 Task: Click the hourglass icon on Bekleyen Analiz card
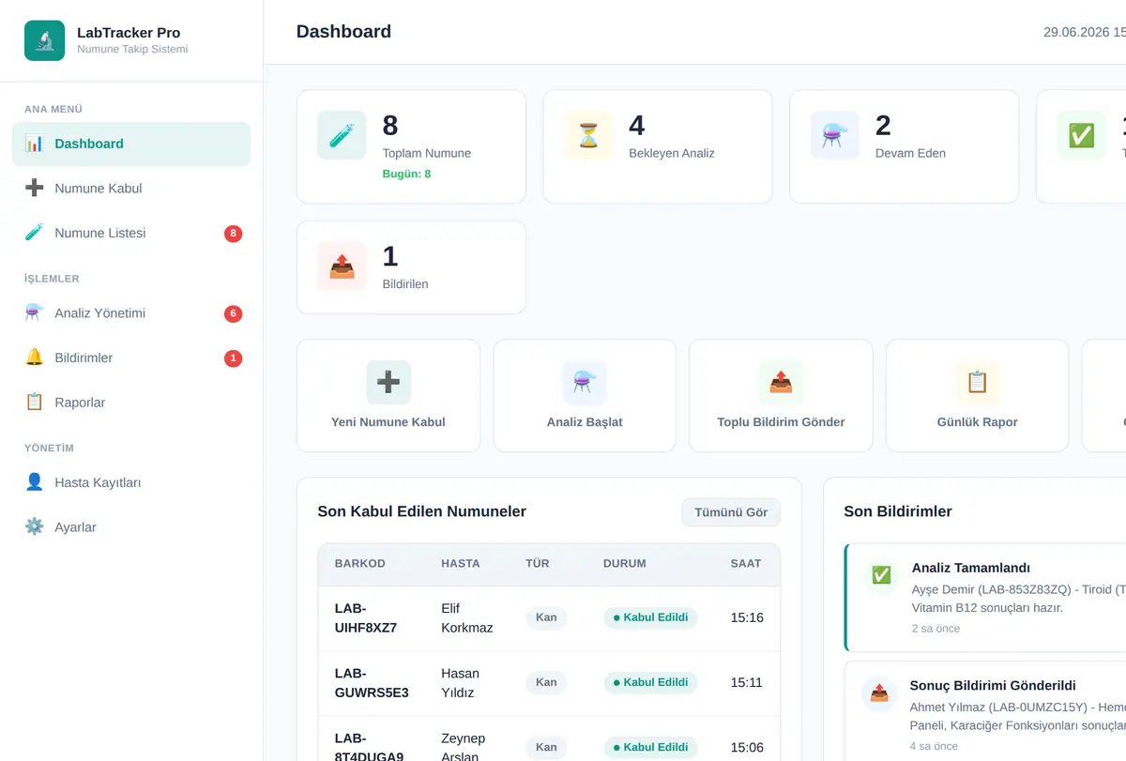588,135
